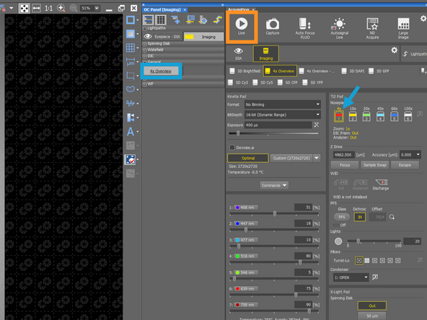Click the Z Drive Focus button
The height and width of the screenshot is (320, 427).
point(345,165)
